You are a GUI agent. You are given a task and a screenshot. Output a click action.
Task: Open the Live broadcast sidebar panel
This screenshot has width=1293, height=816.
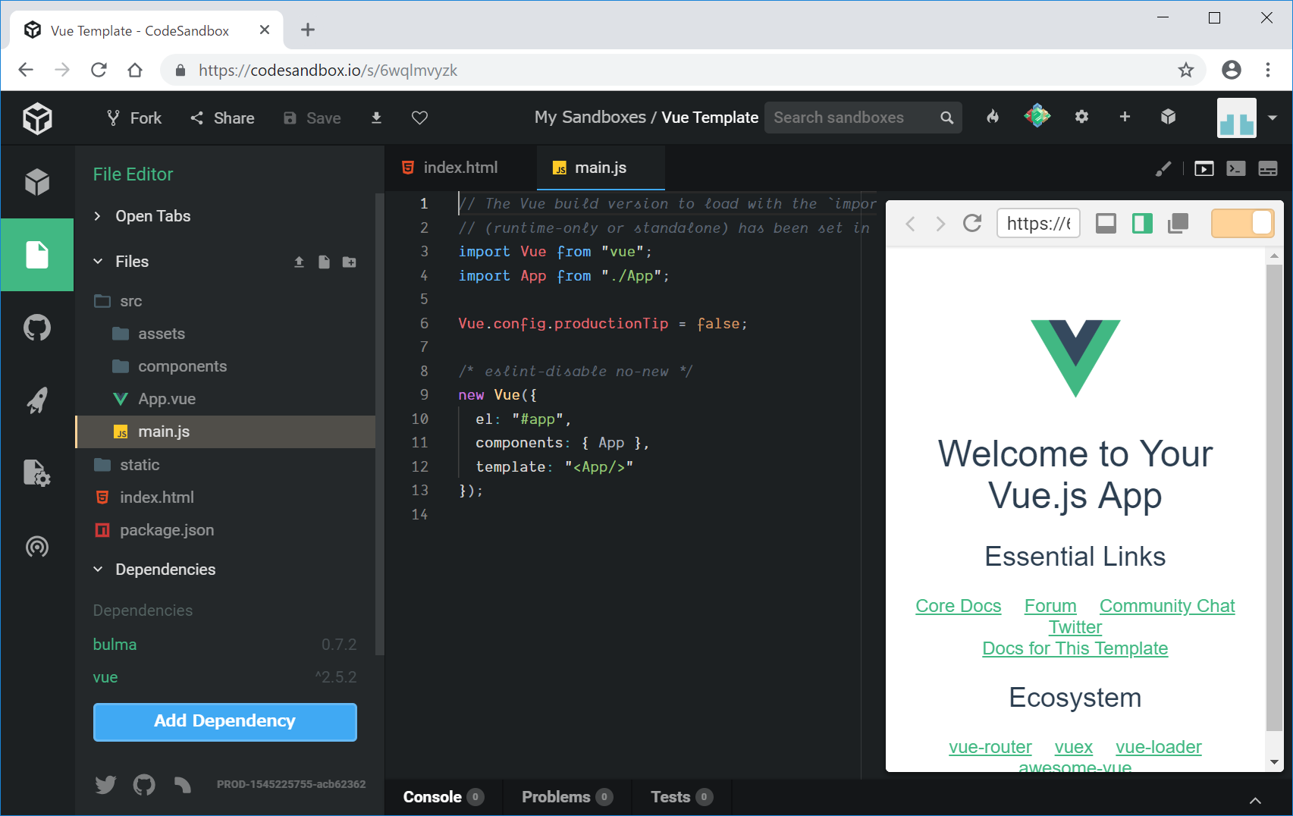click(36, 546)
